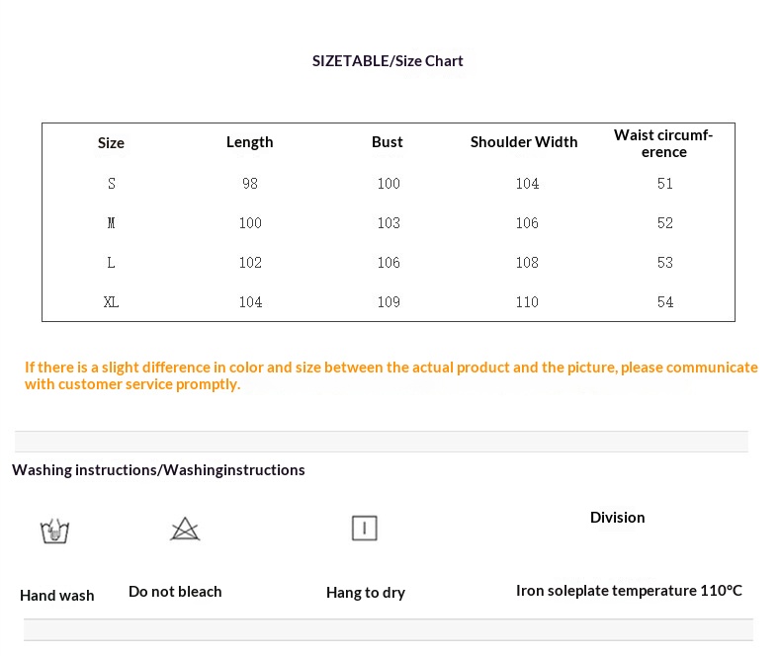Click the Hand wash label

coord(57,596)
